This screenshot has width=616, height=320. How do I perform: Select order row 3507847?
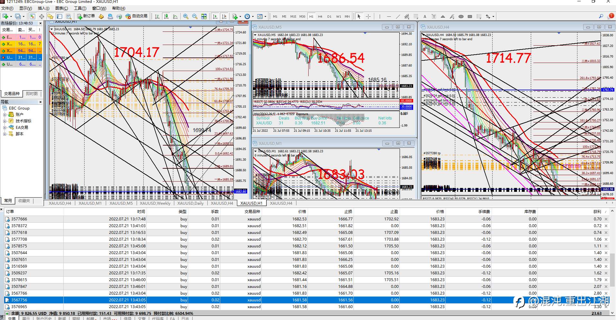click(x=19, y=287)
